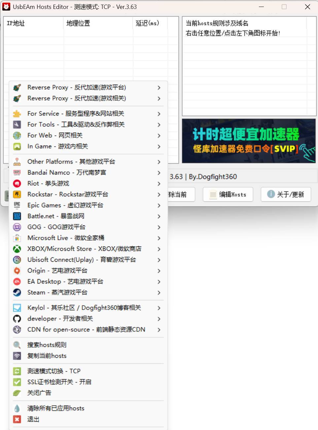The image size is (318, 430).
Task: Click the joystick icon for Other Platforms
Action: [17, 162]
